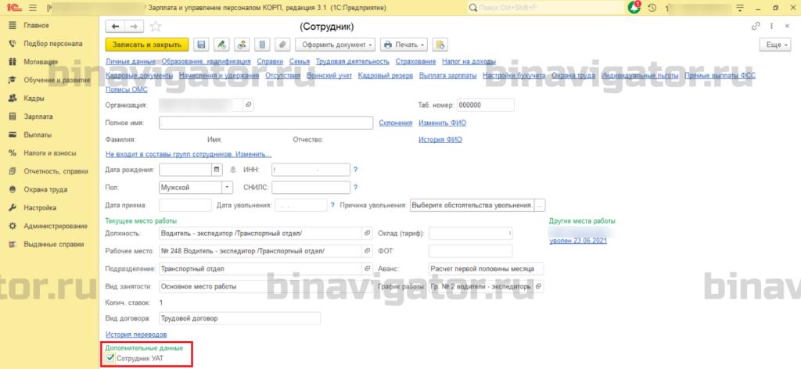
Task: Open the Подразделение field's open-record icon
Action: coord(367,268)
